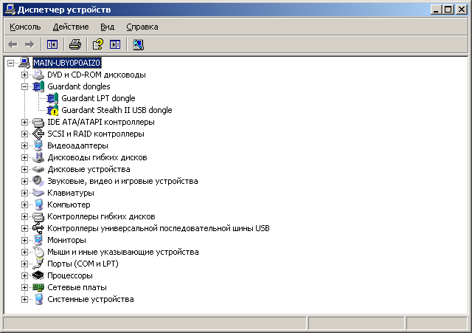Expand the Порты (COM и LPT) node
Viewport: 472px width, 333px height.
point(24,264)
